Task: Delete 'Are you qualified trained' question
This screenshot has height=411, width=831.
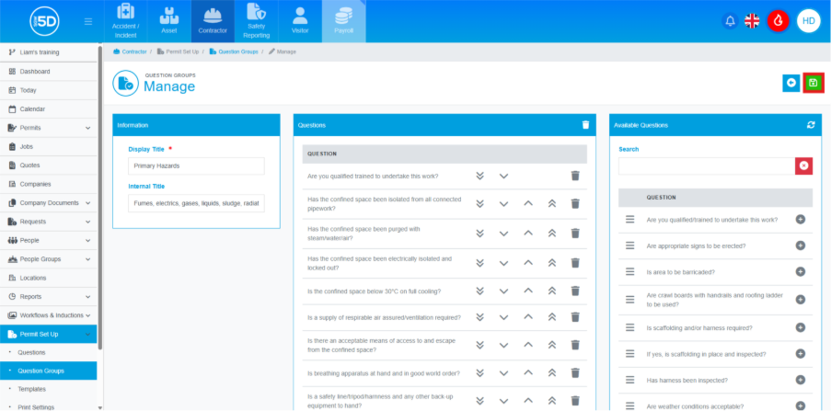Action: 575,176
